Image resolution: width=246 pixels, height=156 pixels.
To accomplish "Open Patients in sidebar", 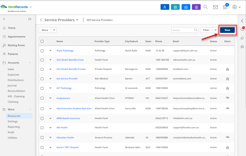I will [13, 54].
